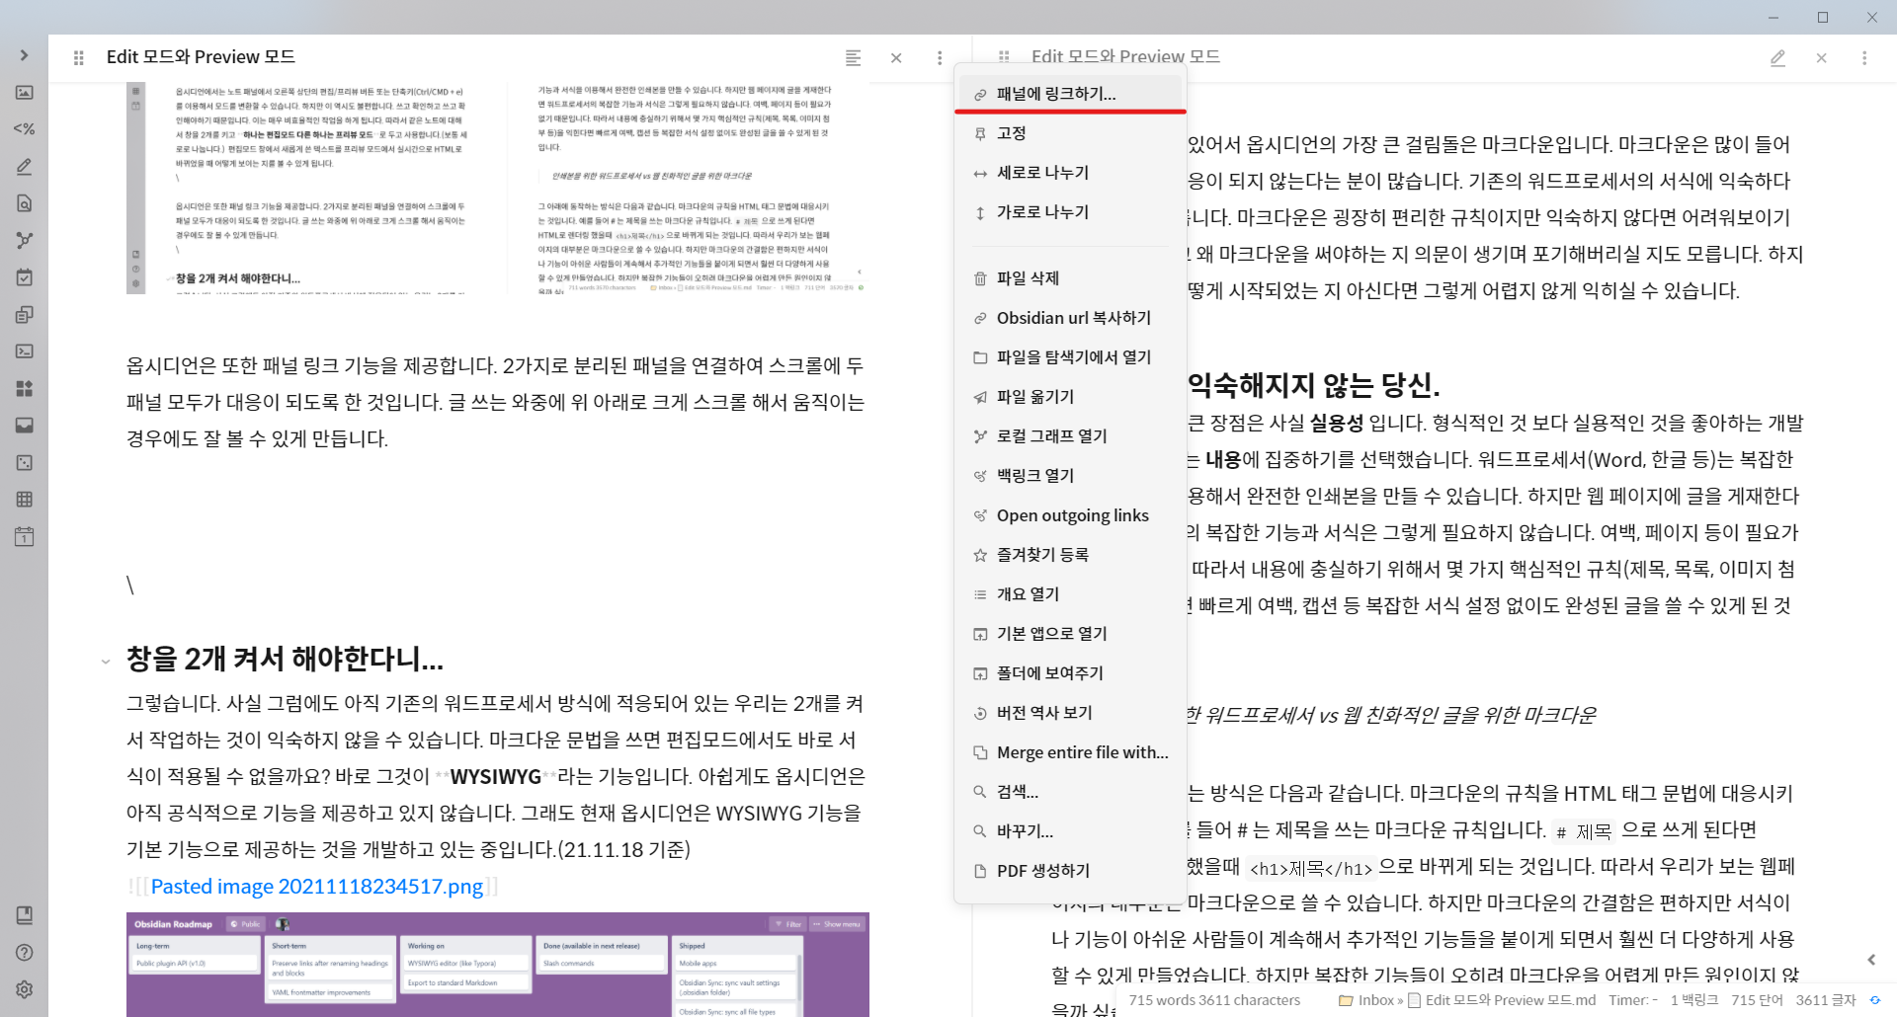Click the blocks and diamond ribbon icon
Viewport: 1897px width, 1017px height.
click(25, 388)
